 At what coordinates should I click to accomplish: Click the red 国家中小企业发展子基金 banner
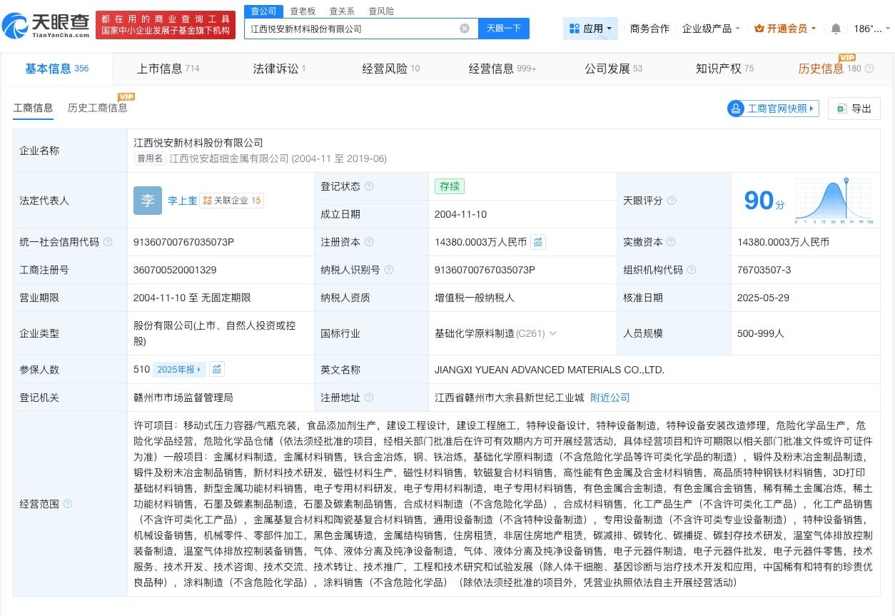(166, 25)
